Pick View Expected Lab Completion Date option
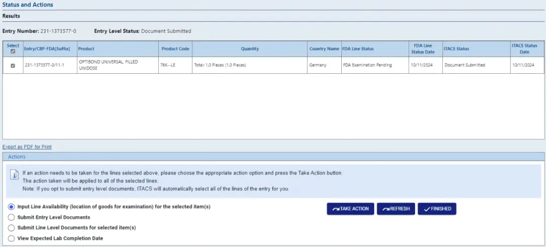546x247 pixels. click(11, 238)
